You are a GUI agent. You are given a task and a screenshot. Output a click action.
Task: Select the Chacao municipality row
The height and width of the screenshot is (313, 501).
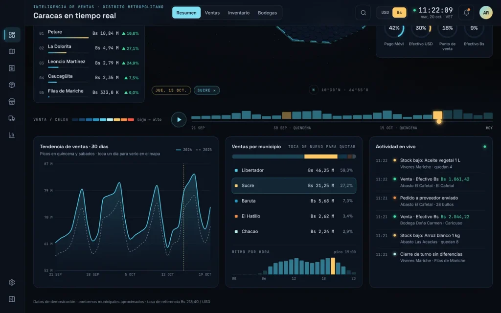294,231
